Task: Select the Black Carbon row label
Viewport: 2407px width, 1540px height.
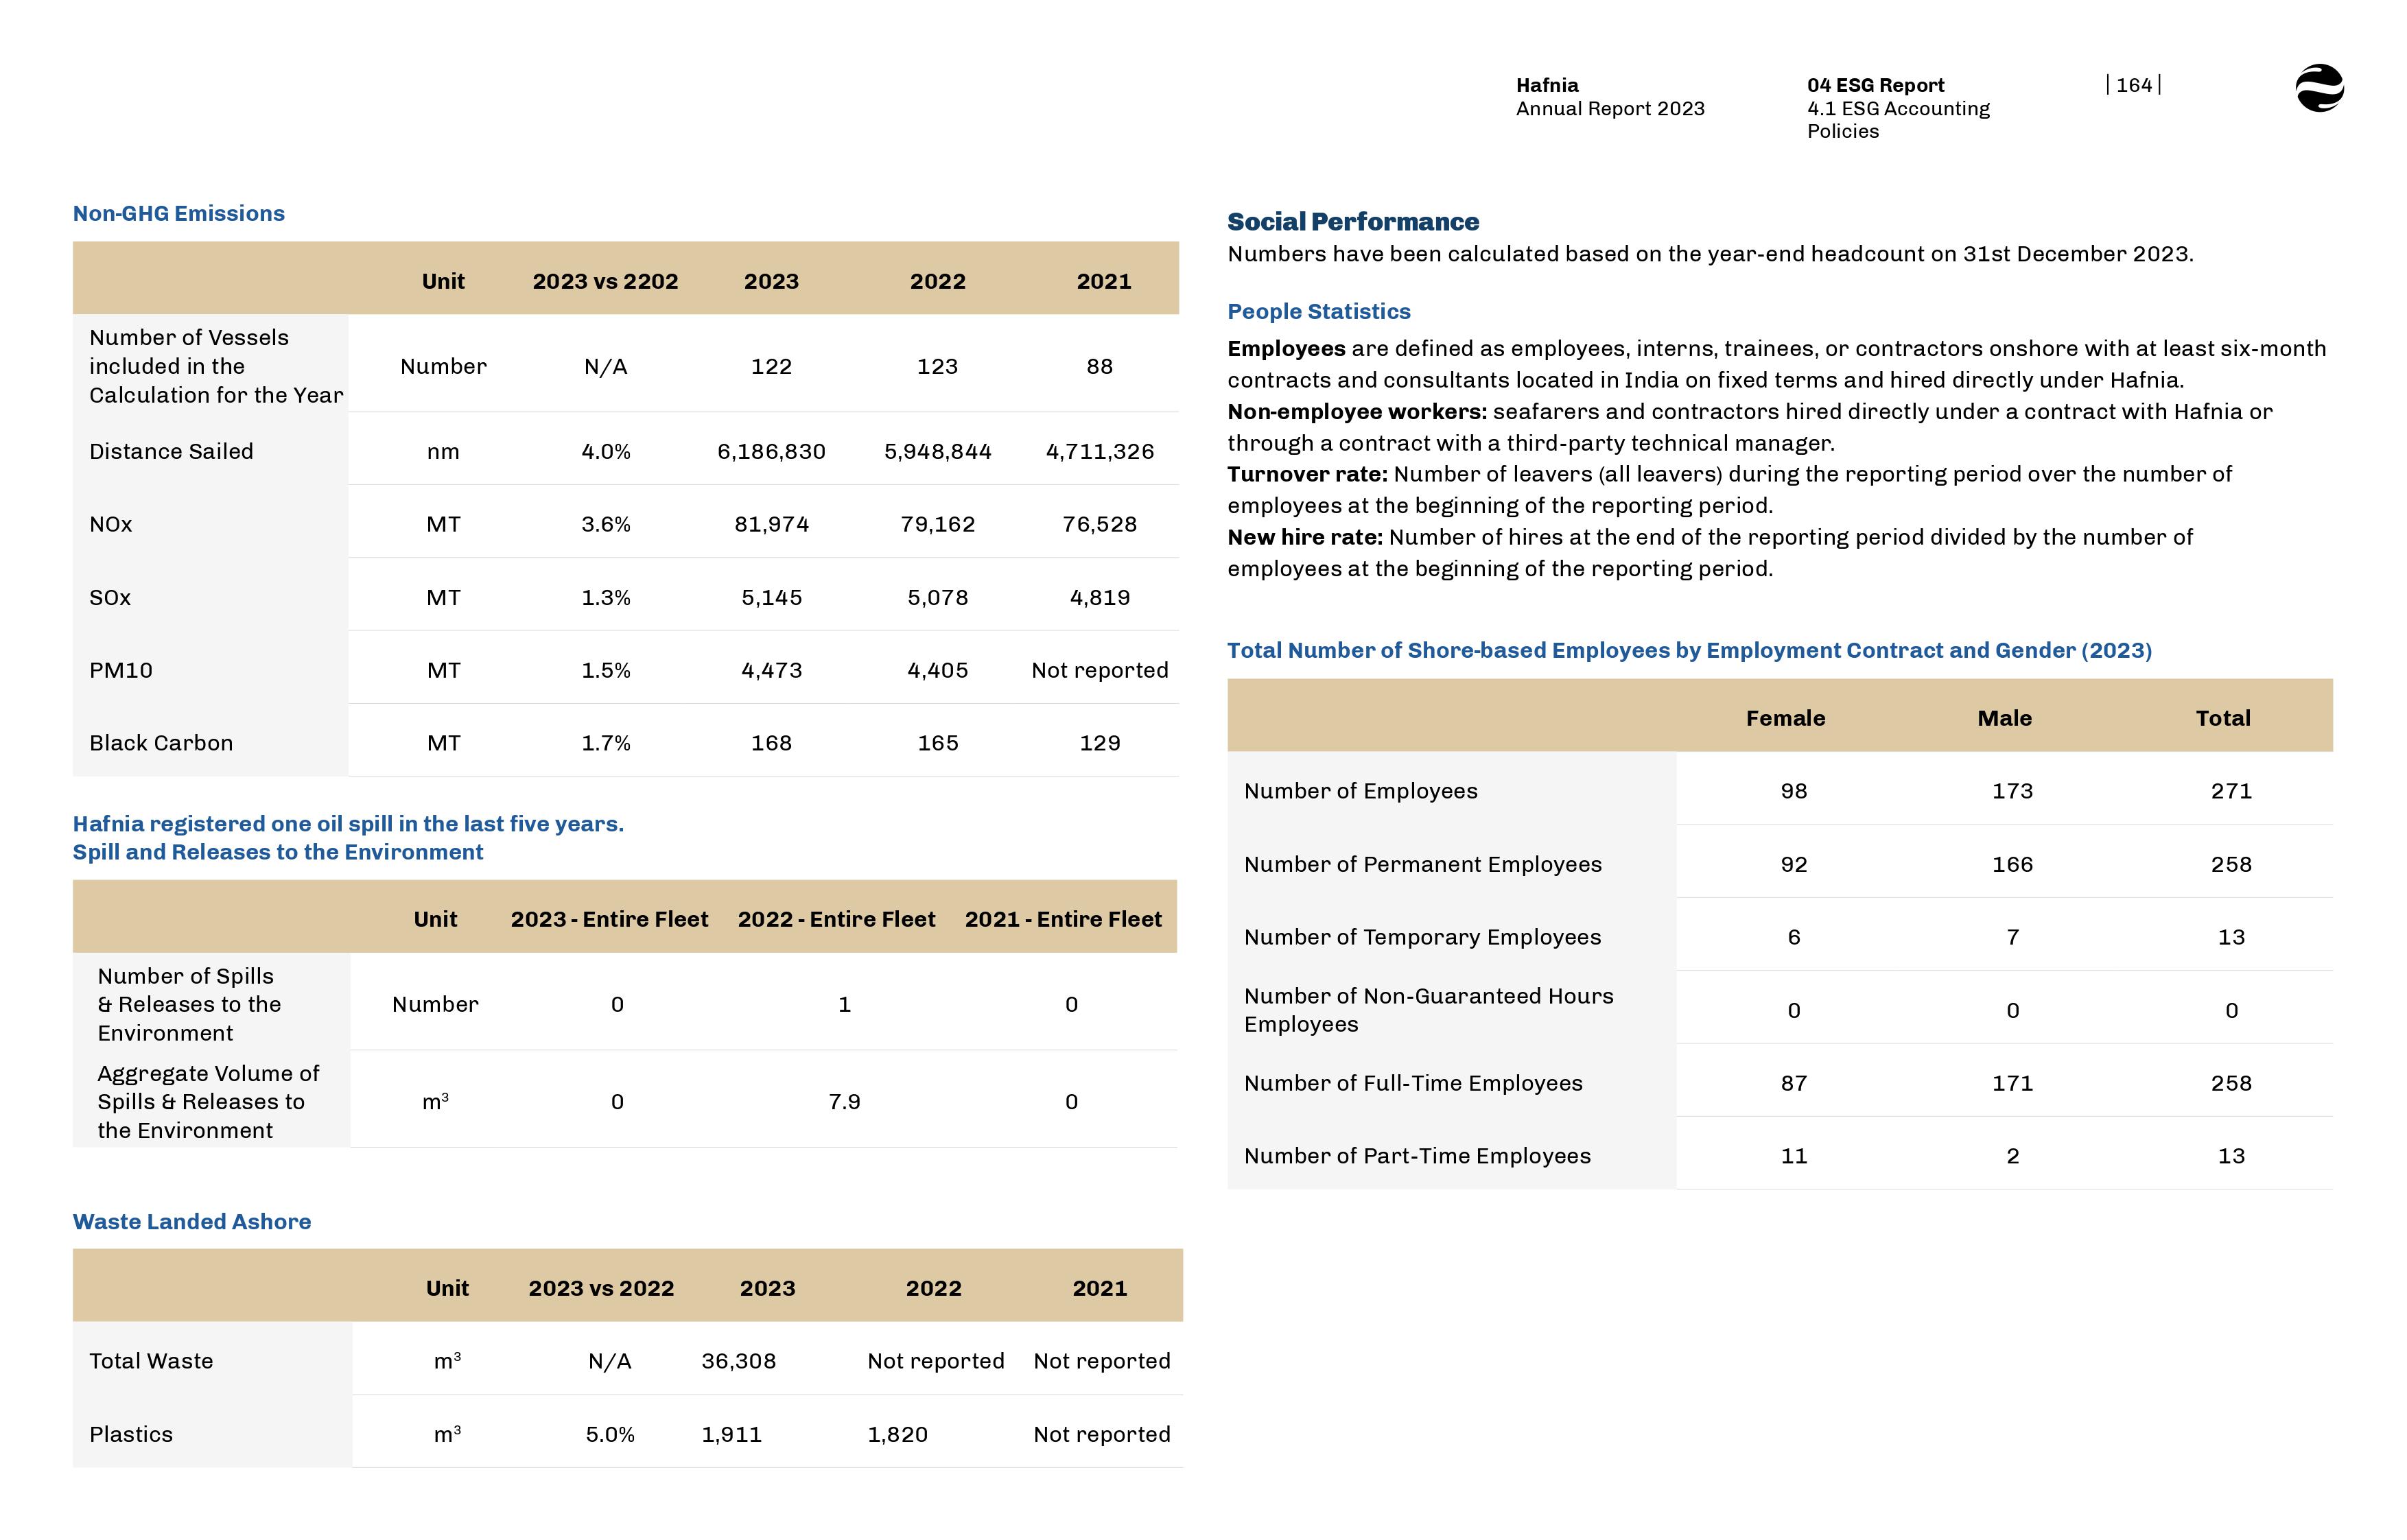Action: click(x=161, y=743)
